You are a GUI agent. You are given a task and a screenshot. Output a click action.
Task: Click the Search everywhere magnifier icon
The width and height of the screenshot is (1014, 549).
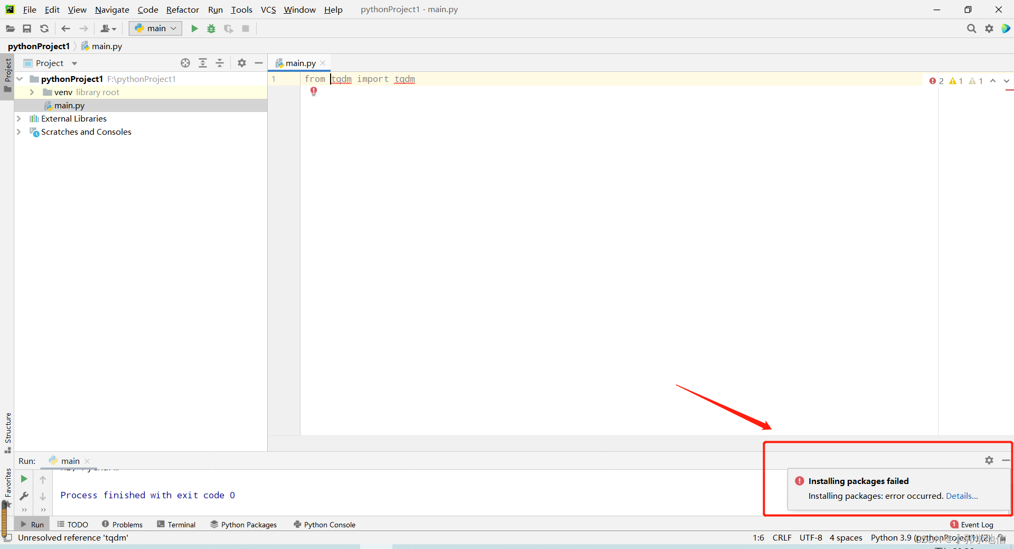(x=971, y=29)
